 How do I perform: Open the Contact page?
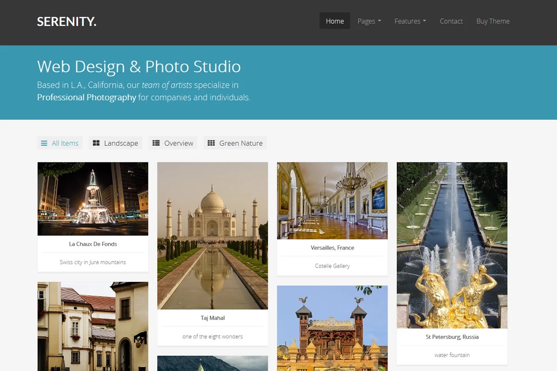[451, 21]
